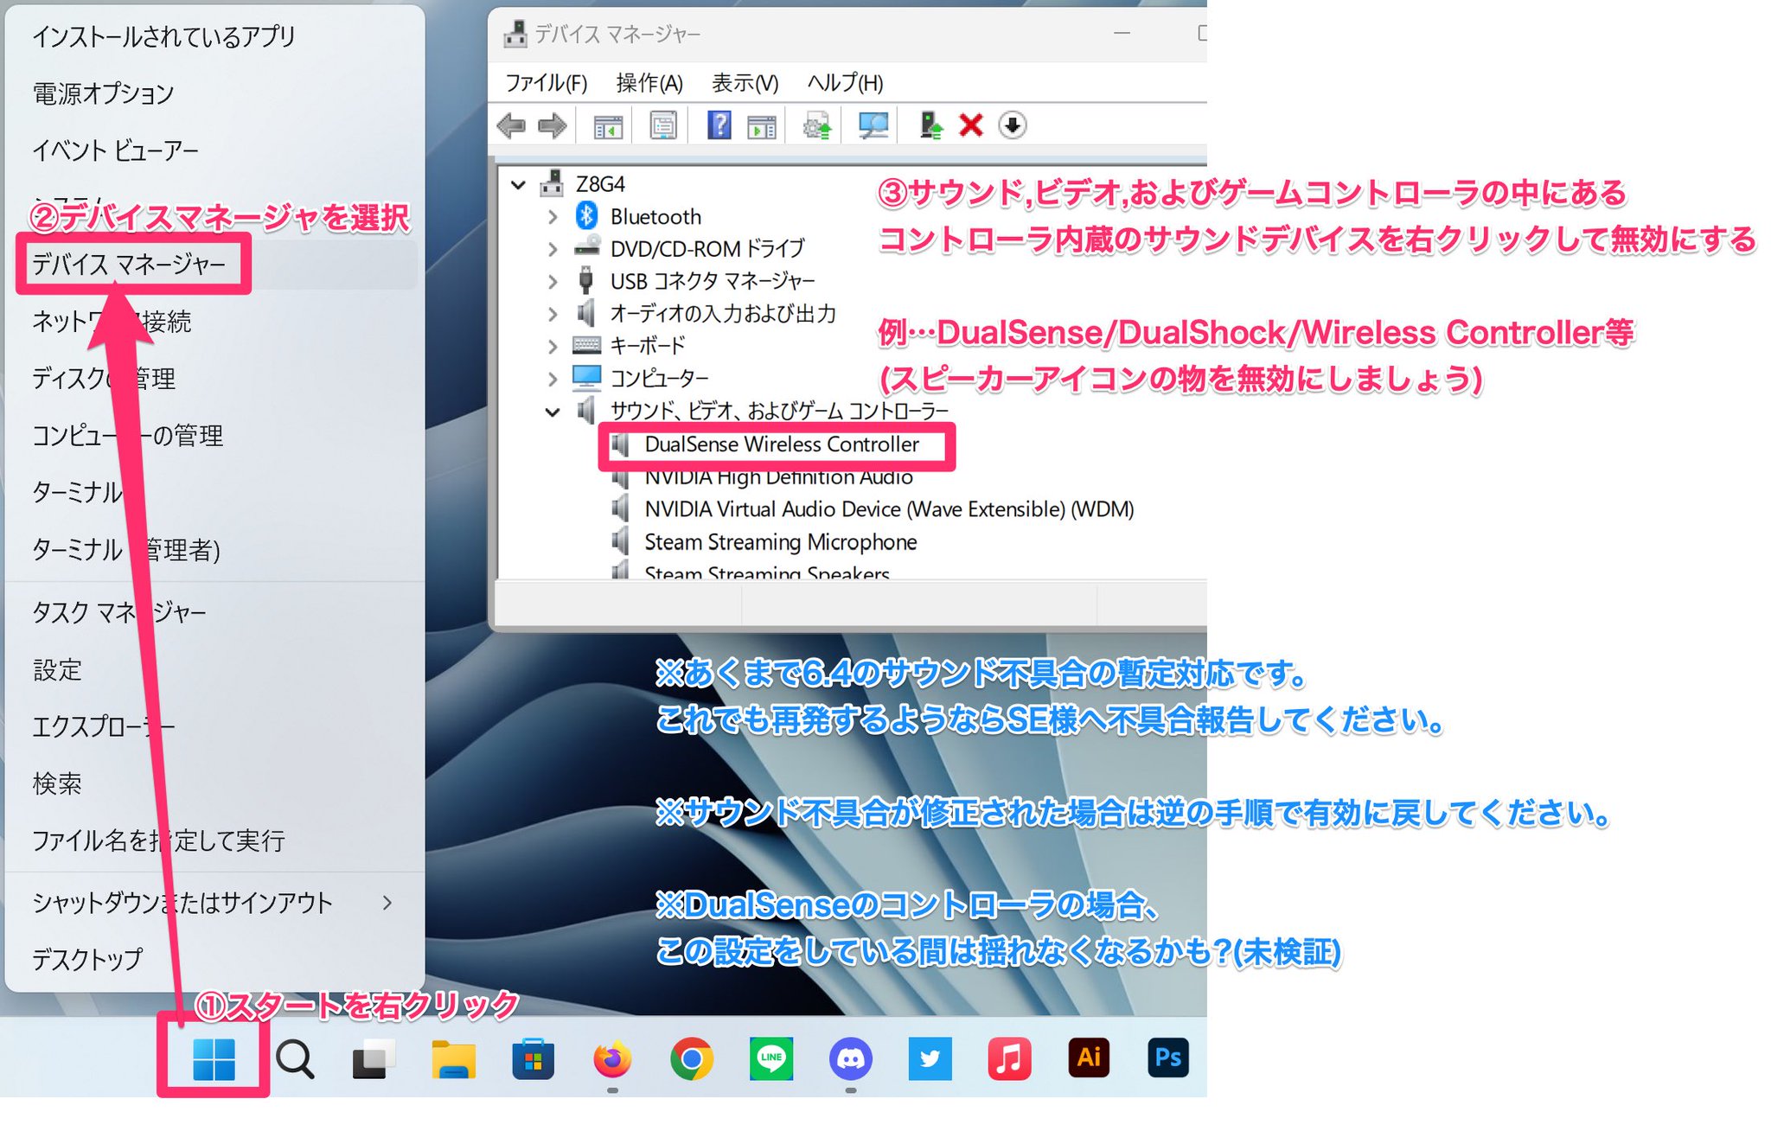Select 設定 in the context menu
This screenshot has width=1771, height=1131.
click(212, 669)
